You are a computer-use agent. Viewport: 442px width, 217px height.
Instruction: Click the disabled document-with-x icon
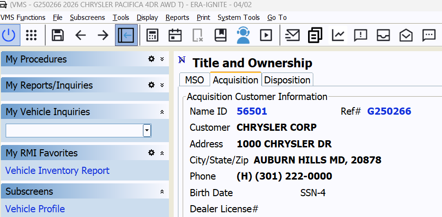click(198, 35)
